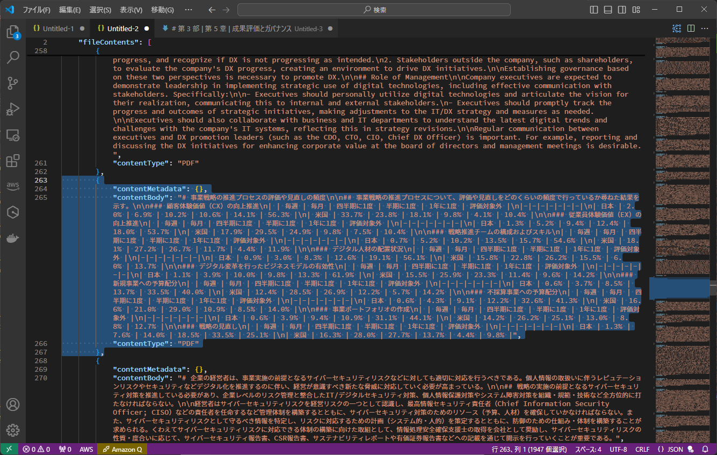Open the Source Control view

13,83
